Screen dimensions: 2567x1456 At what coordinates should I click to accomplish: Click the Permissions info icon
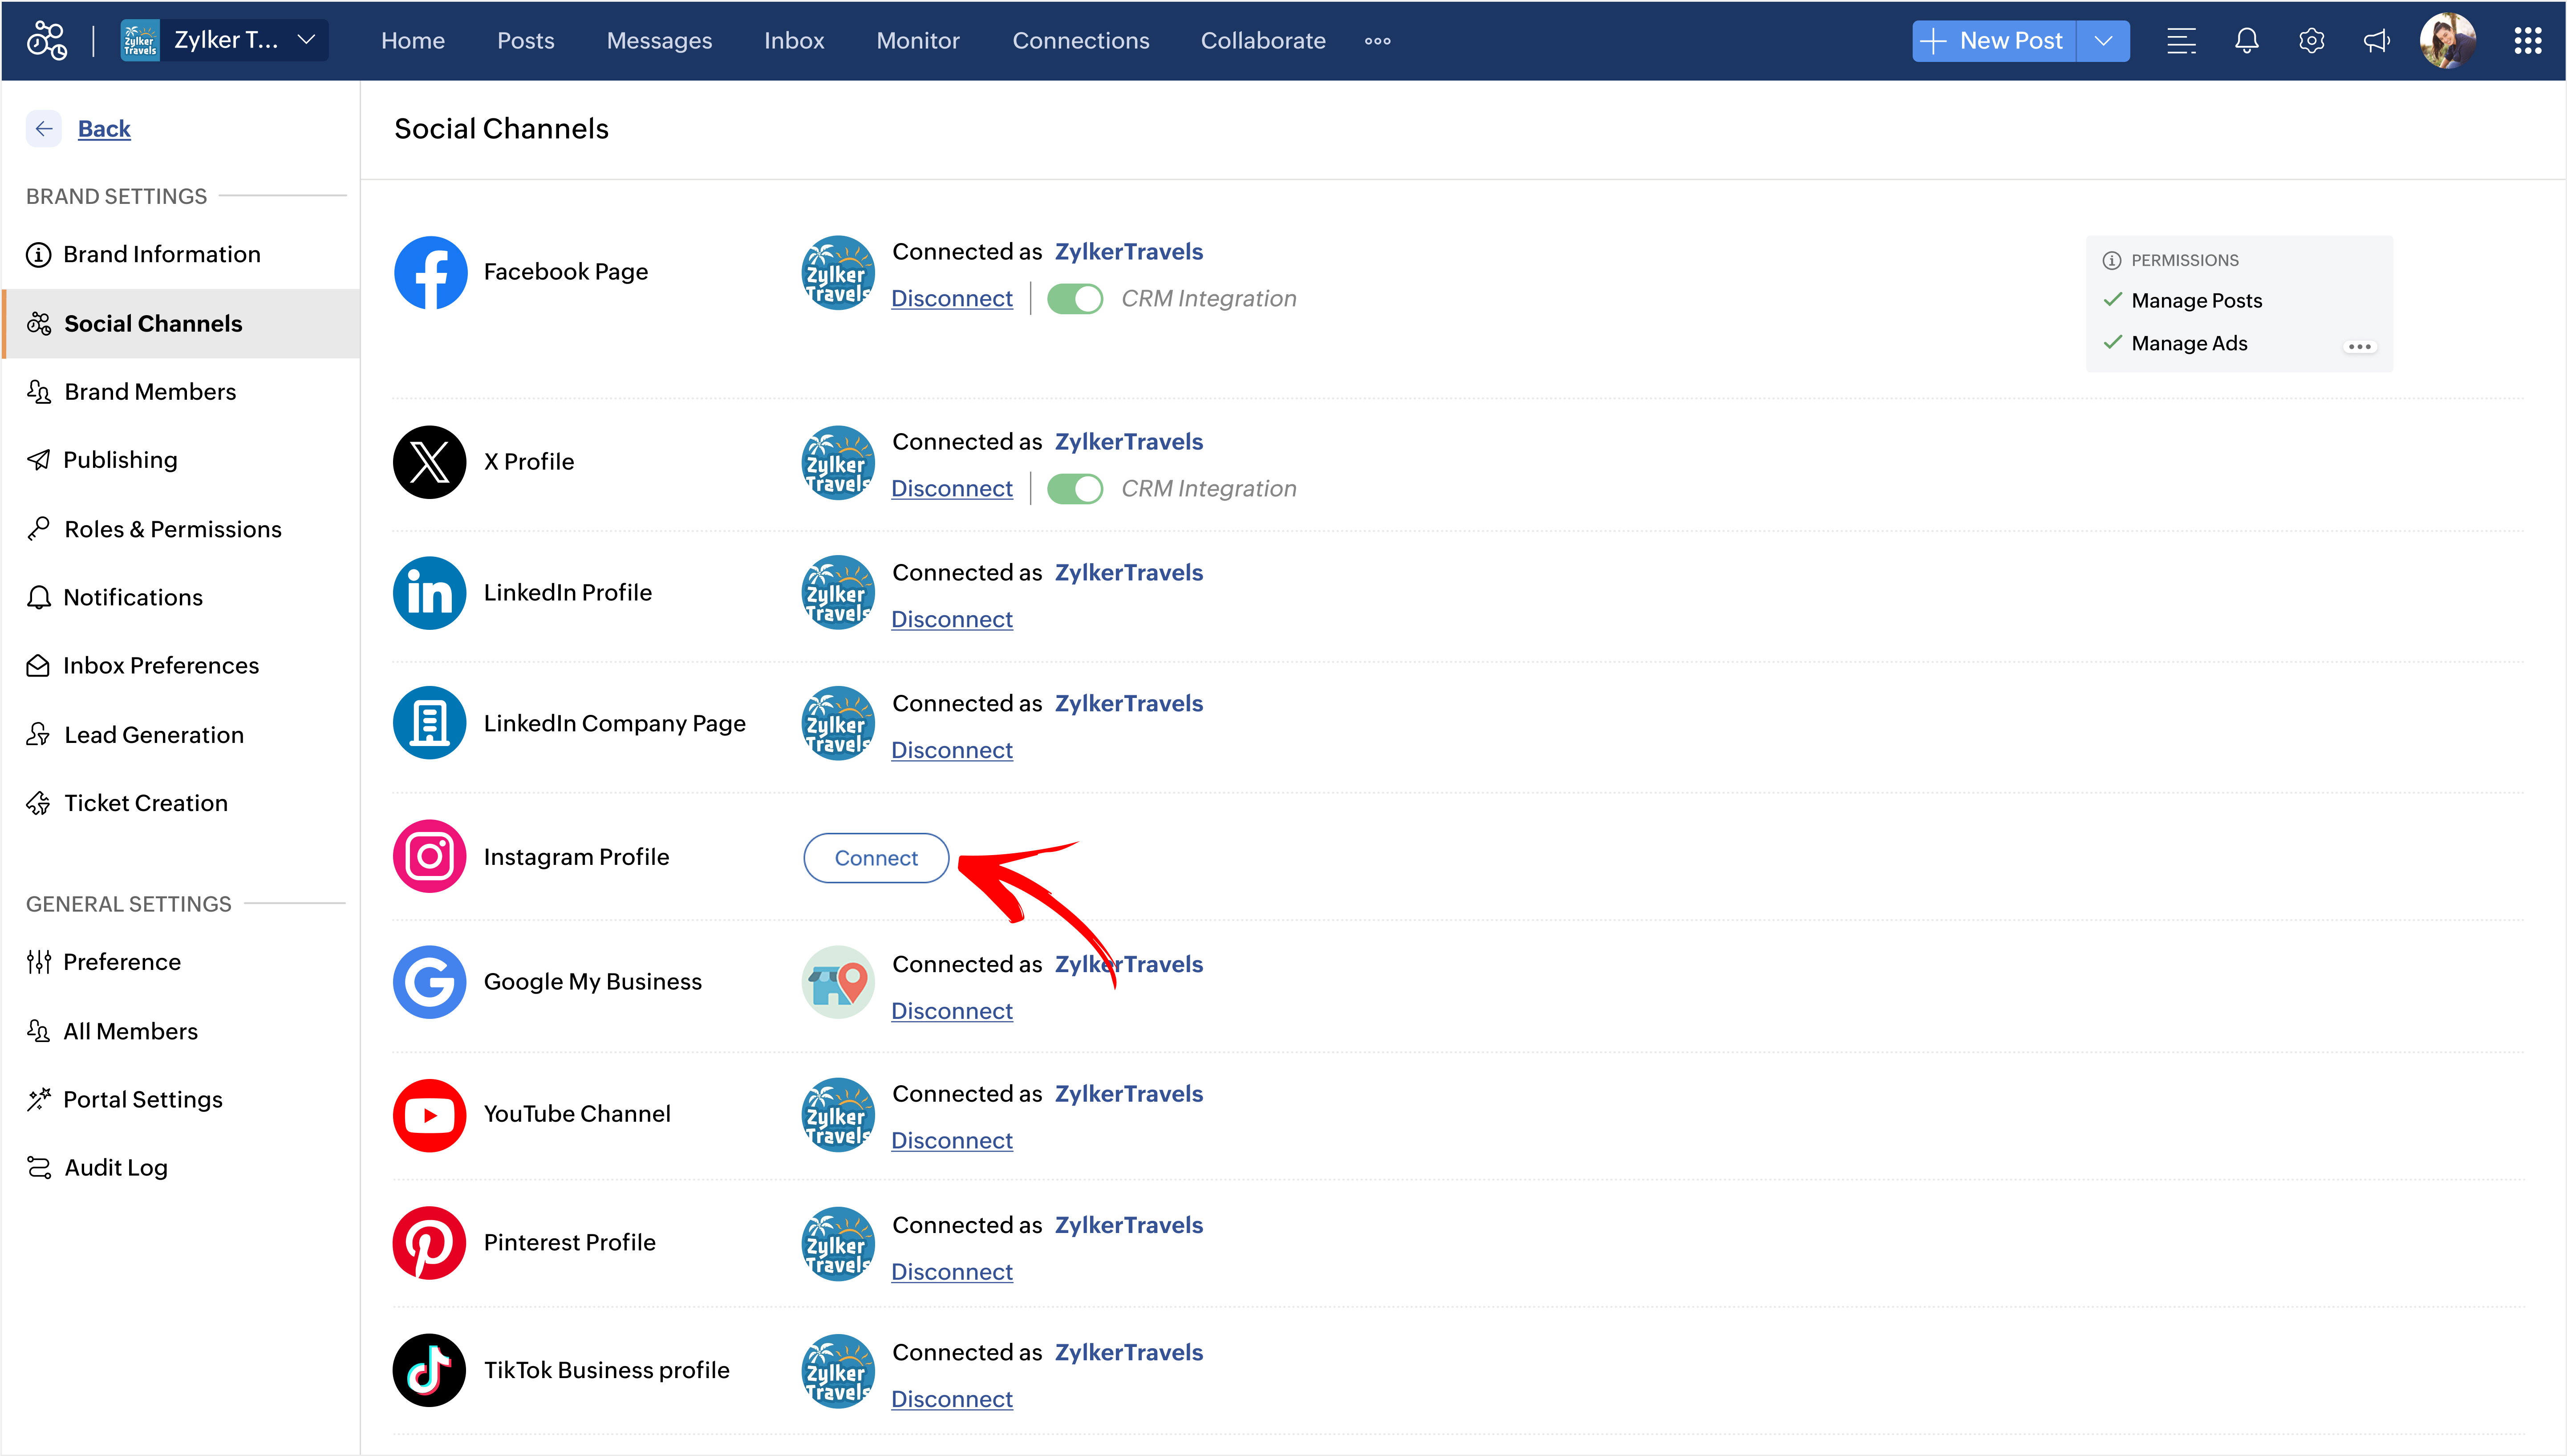[2112, 261]
